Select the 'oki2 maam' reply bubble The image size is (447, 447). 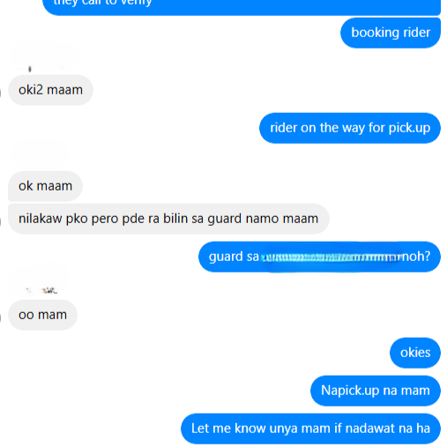(50, 90)
